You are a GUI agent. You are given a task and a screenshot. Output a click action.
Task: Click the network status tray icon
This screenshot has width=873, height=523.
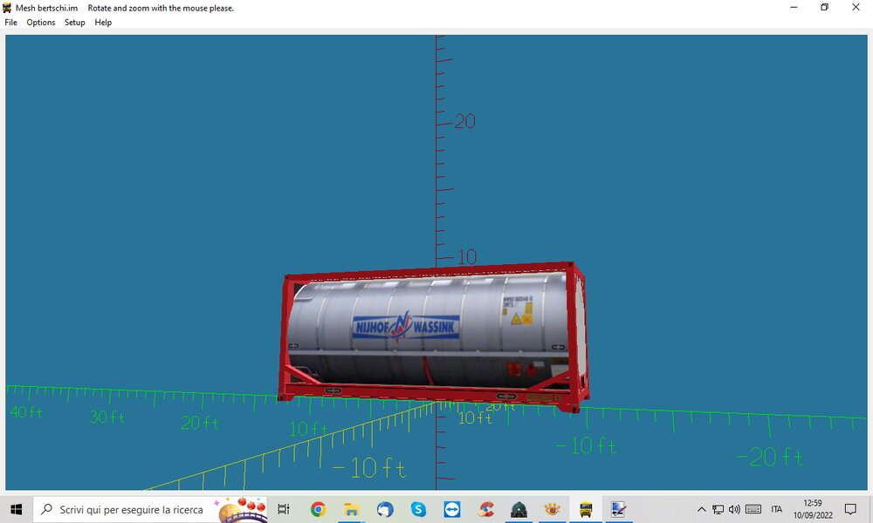pos(718,509)
